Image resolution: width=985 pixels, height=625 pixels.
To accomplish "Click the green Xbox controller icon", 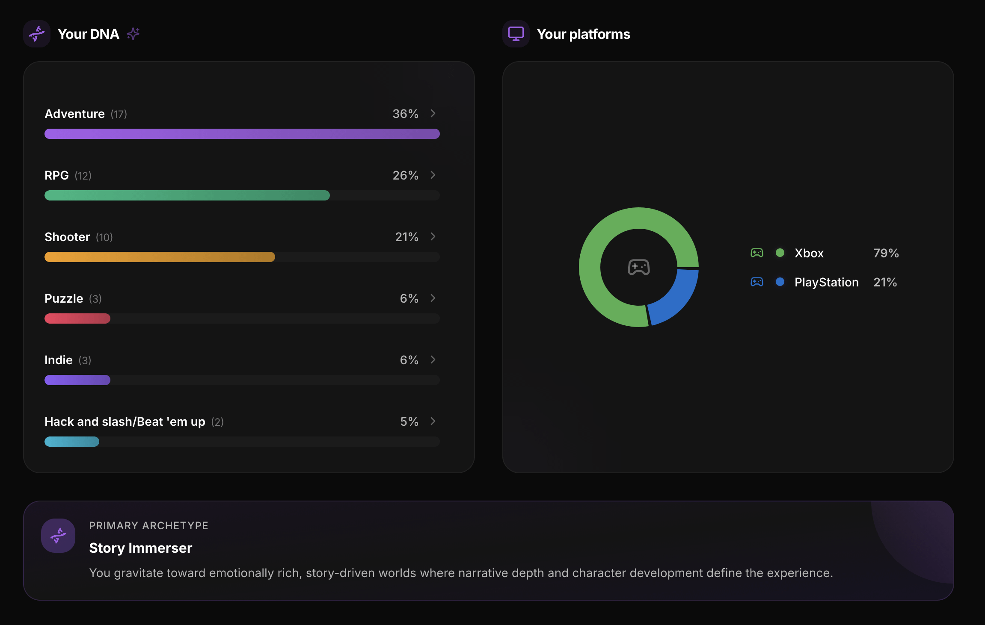I will coord(757,253).
